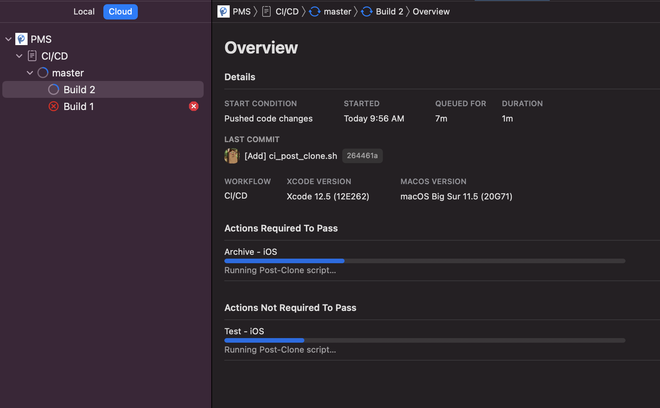Click the Build 1 failed status icon

54,106
